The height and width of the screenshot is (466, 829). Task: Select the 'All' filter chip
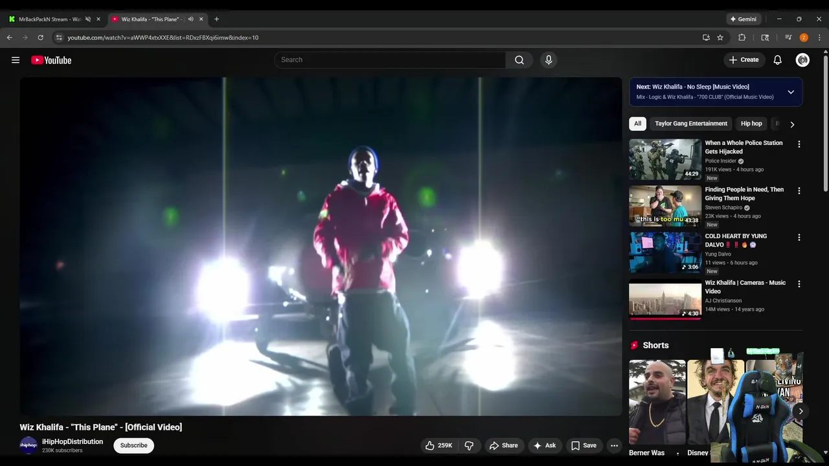638,124
